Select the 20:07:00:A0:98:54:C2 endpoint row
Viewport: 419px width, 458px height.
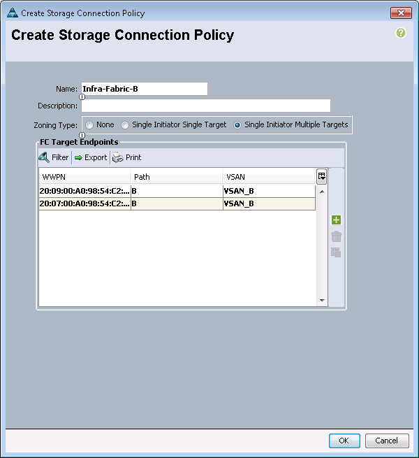pos(177,203)
